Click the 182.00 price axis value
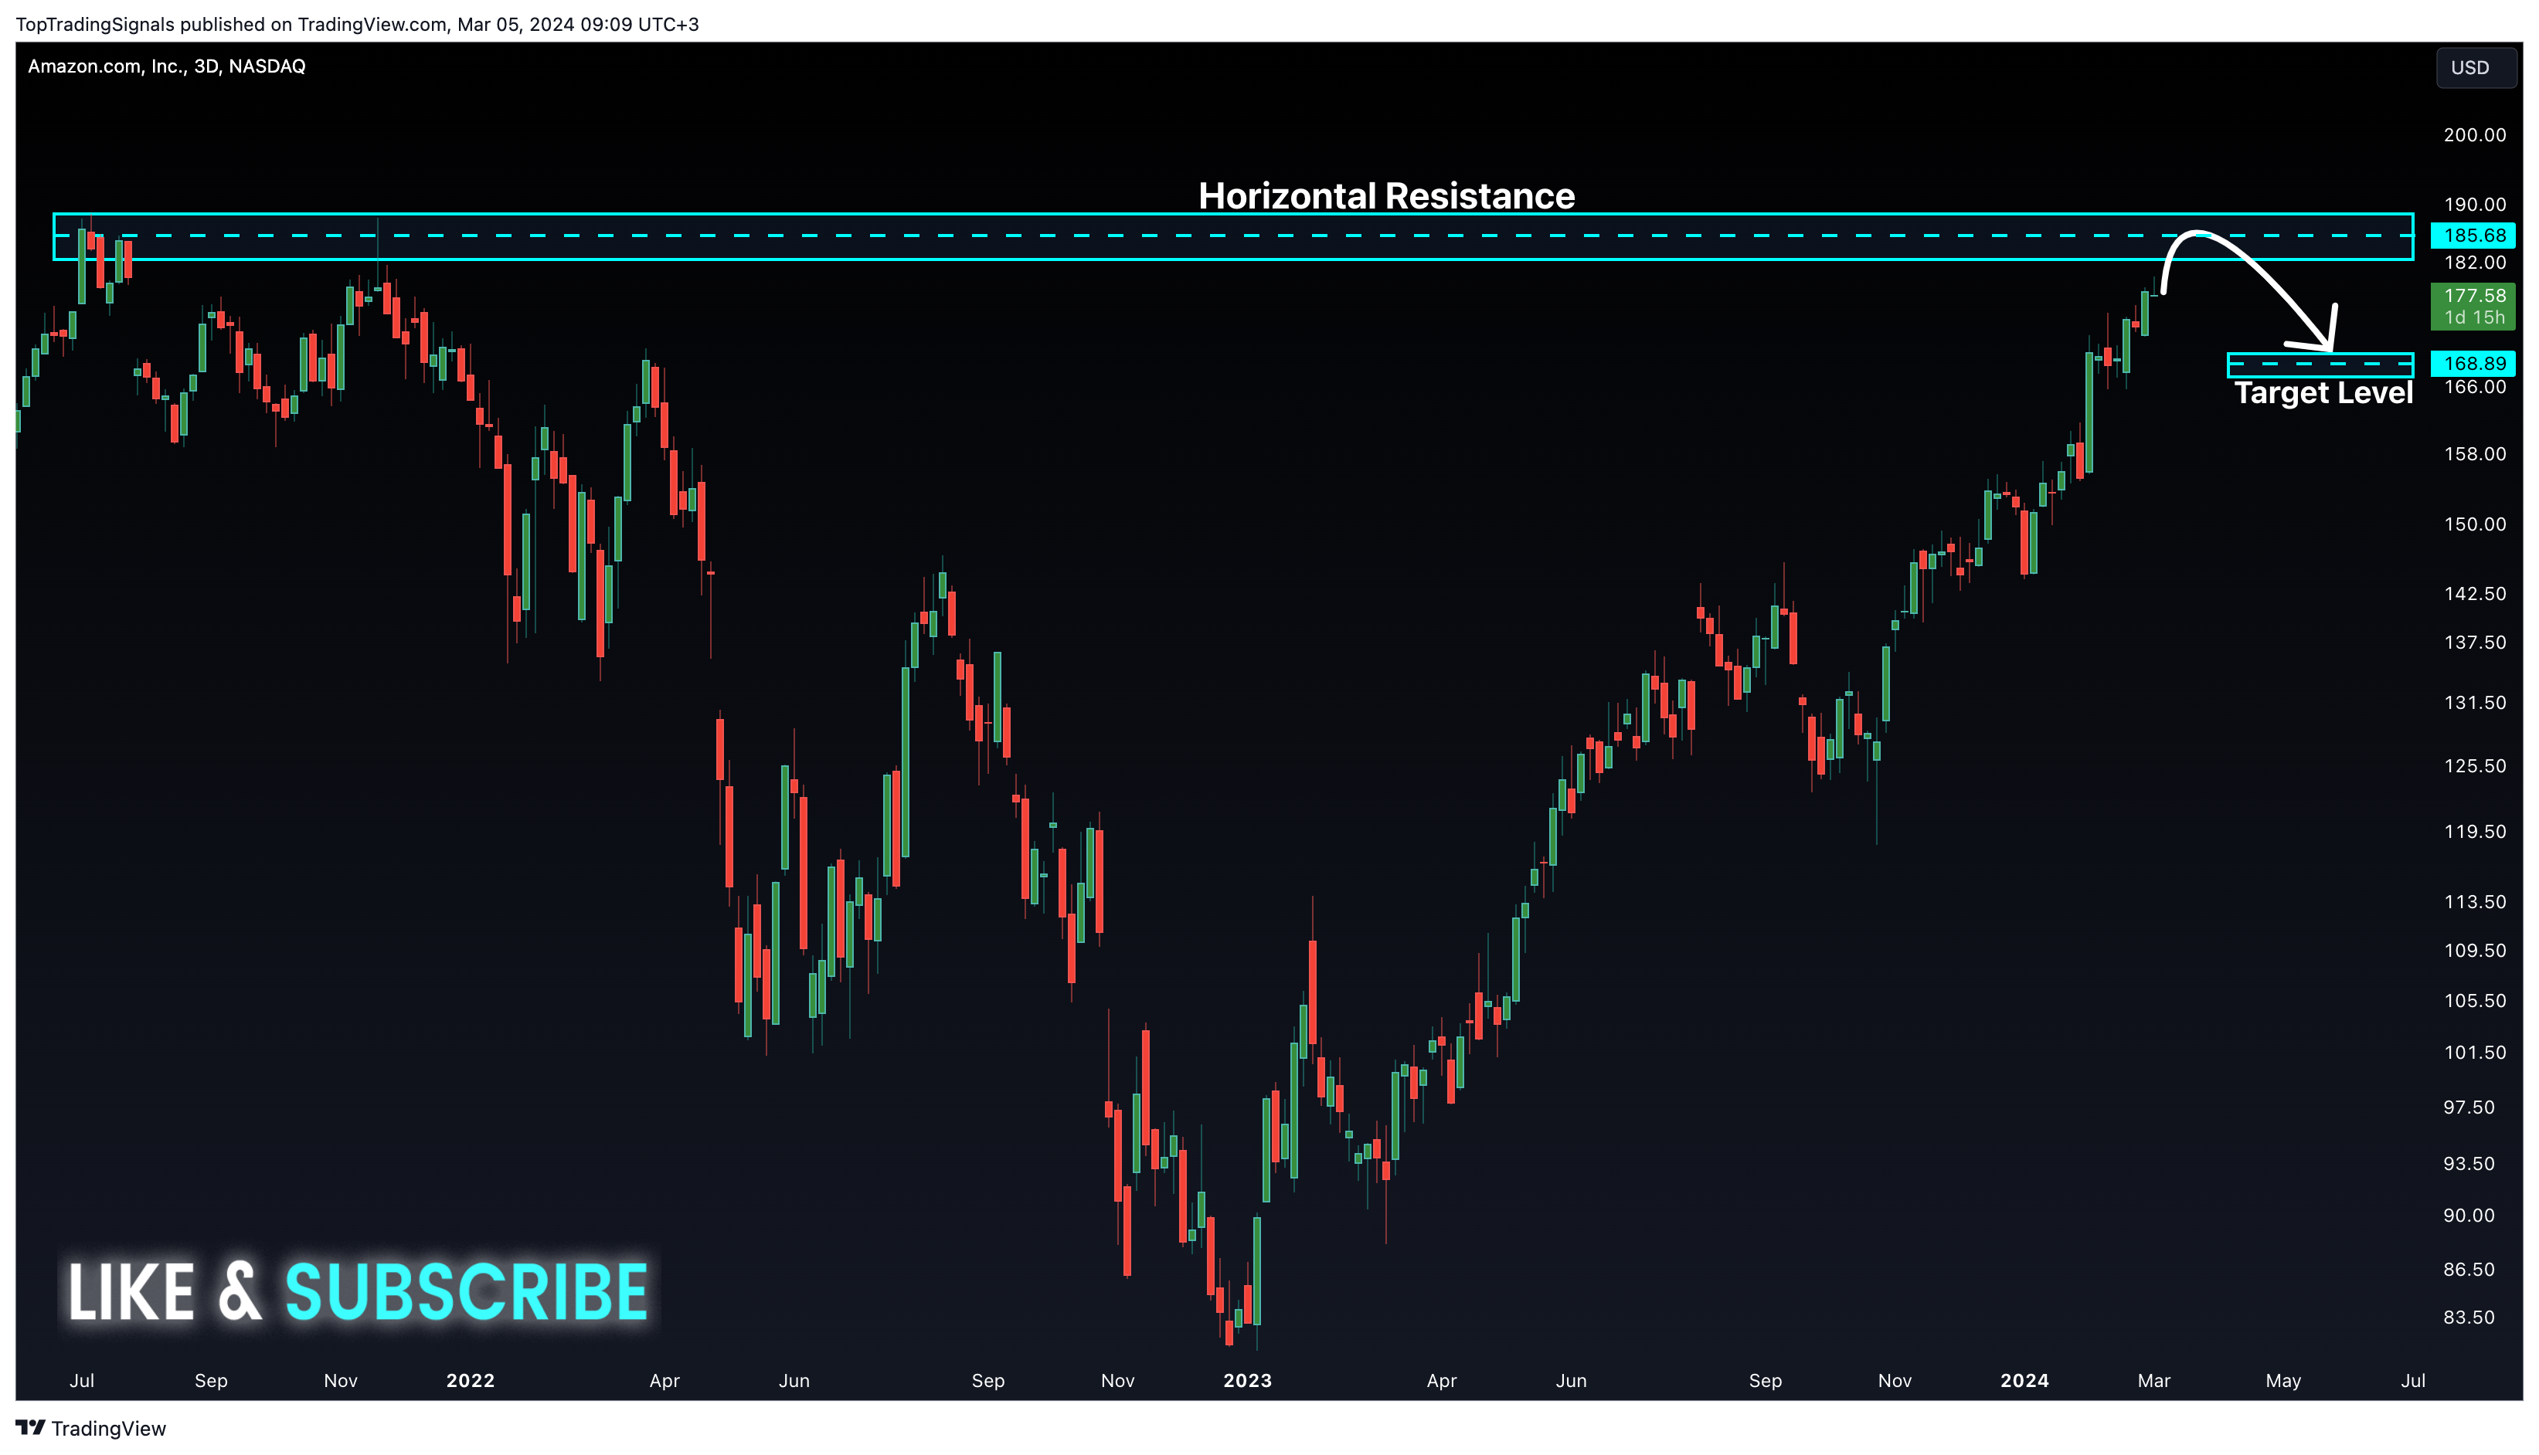 coord(2475,263)
